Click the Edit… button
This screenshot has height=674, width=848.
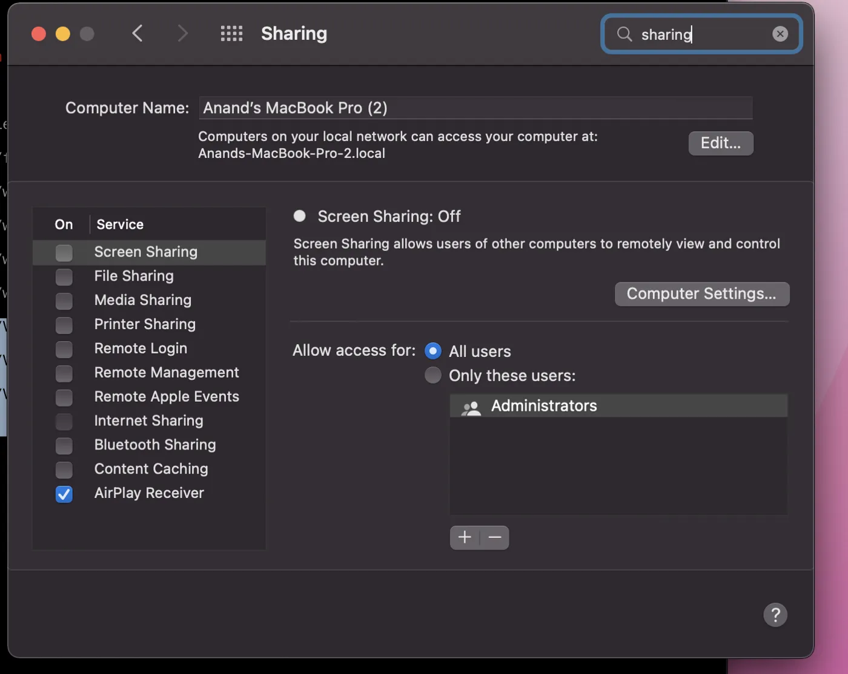721,143
